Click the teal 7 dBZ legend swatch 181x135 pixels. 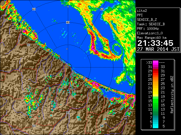[155, 118]
